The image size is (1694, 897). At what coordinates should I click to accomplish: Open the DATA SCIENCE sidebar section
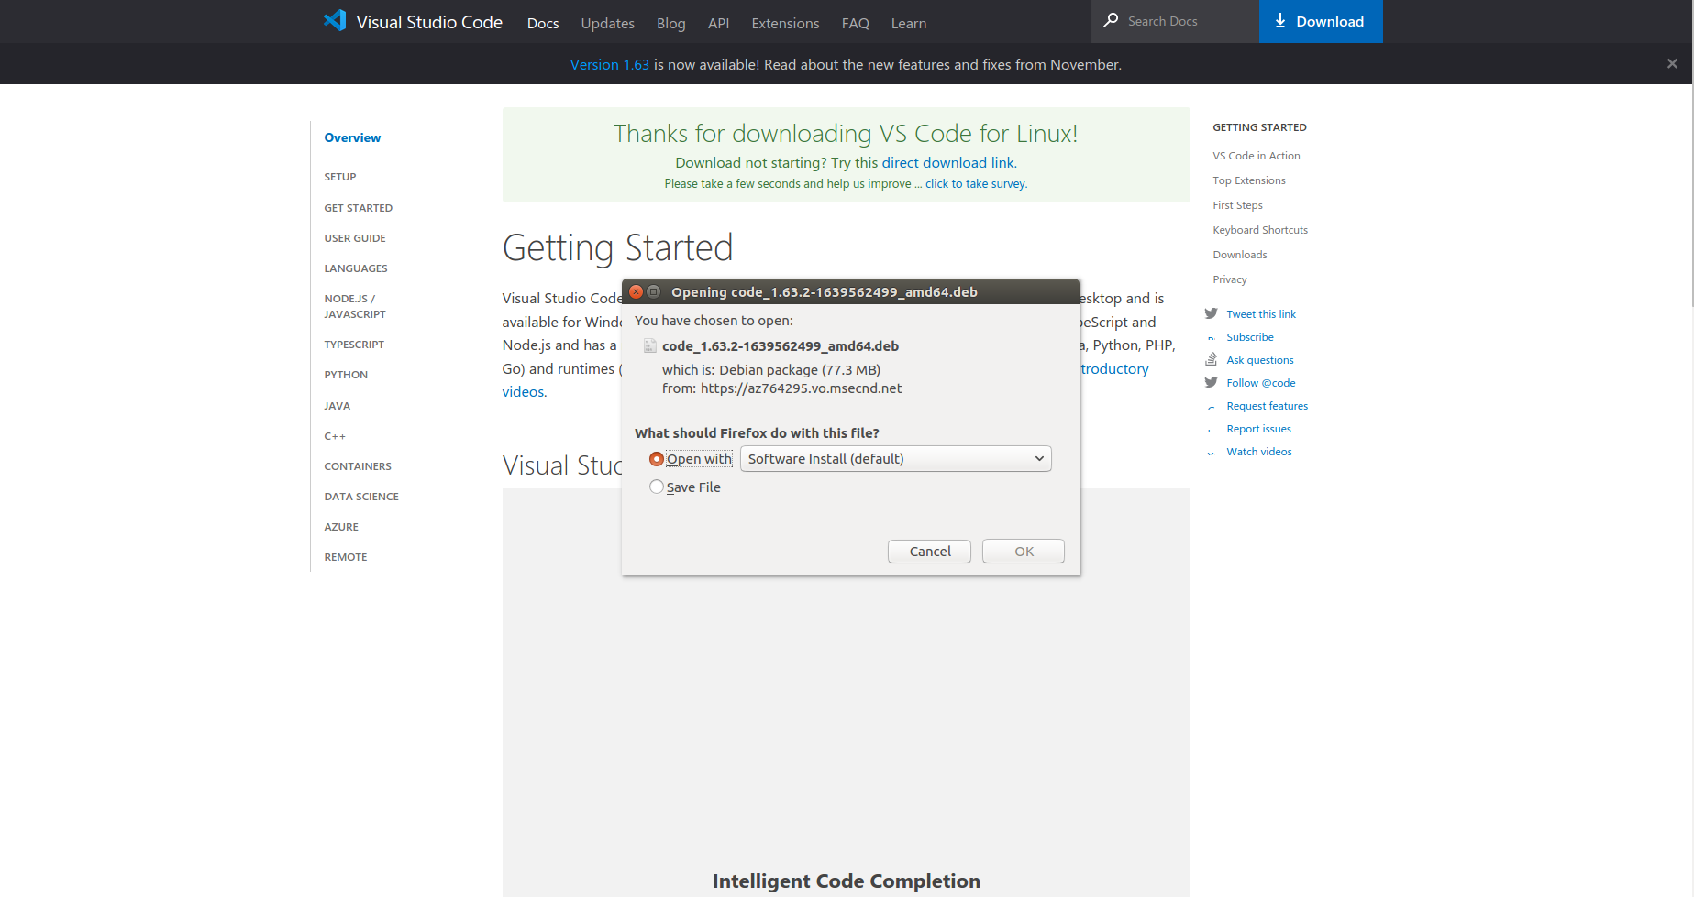click(360, 497)
